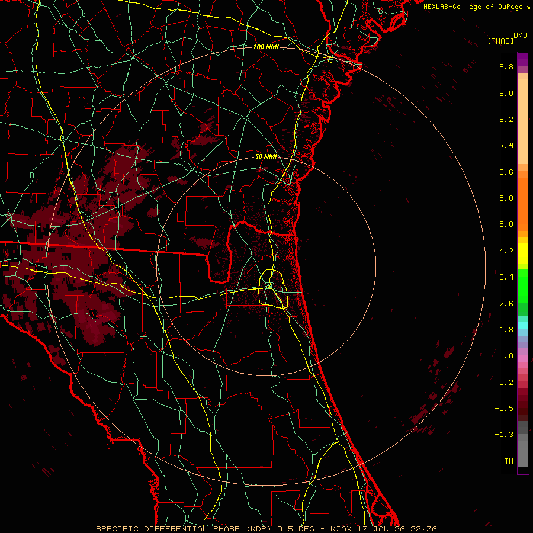Click the 5.8 color scale value
This screenshot has width=533, height=533.
(506, 198)
